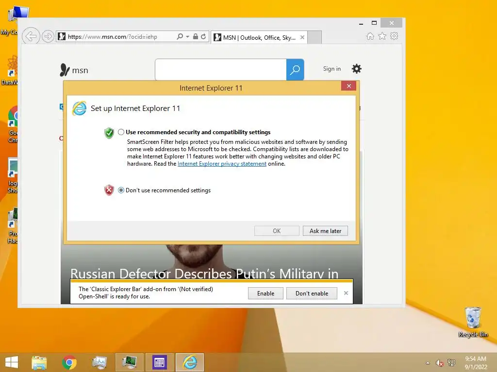Select Use recommended security and compatibility settings
Image resolution: width=497 pixels, height=372 pixels.
pos(121,132)
